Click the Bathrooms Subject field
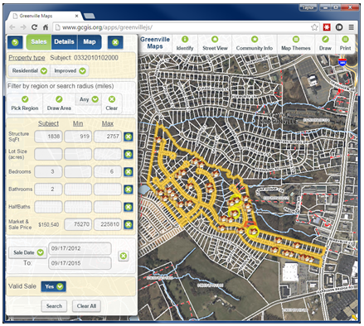 click(48, 189)
